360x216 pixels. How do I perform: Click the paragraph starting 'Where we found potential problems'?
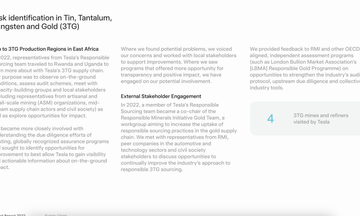pos(179,65)
